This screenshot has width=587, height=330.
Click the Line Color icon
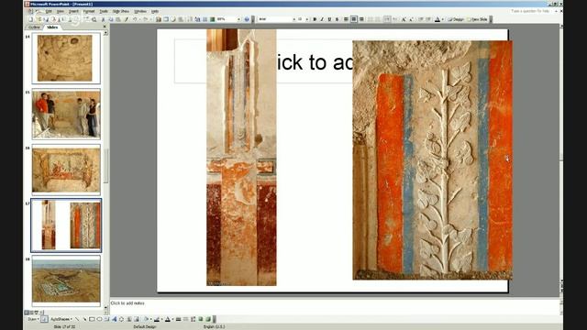coord(157,319)
